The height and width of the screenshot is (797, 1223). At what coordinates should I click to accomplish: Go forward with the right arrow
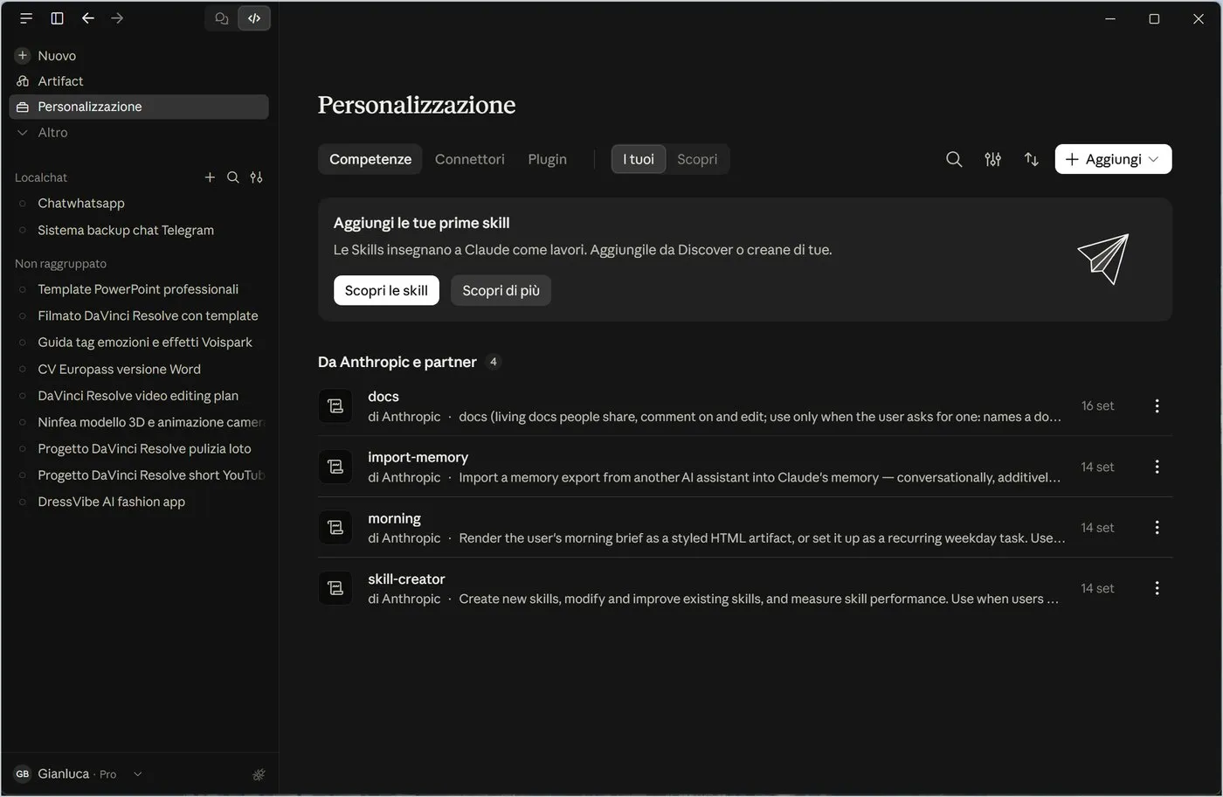(117, 18)
